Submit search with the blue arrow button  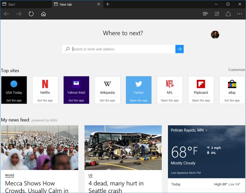(180, 49)
